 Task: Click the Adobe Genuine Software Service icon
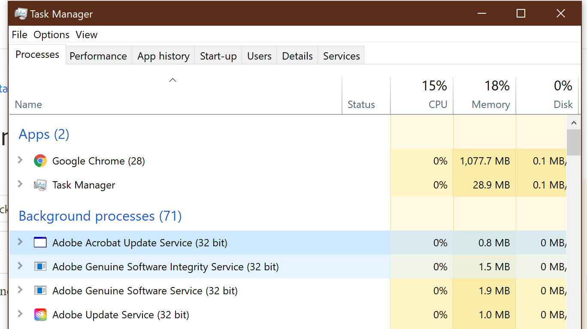coord(40,290)
